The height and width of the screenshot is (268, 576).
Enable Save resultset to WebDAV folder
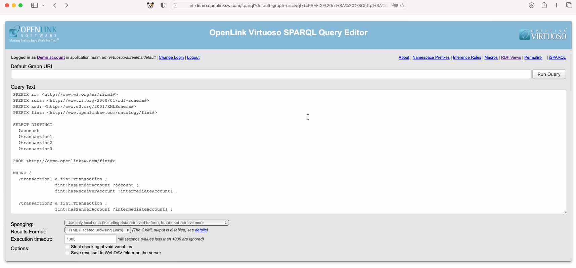pos(67,253)
